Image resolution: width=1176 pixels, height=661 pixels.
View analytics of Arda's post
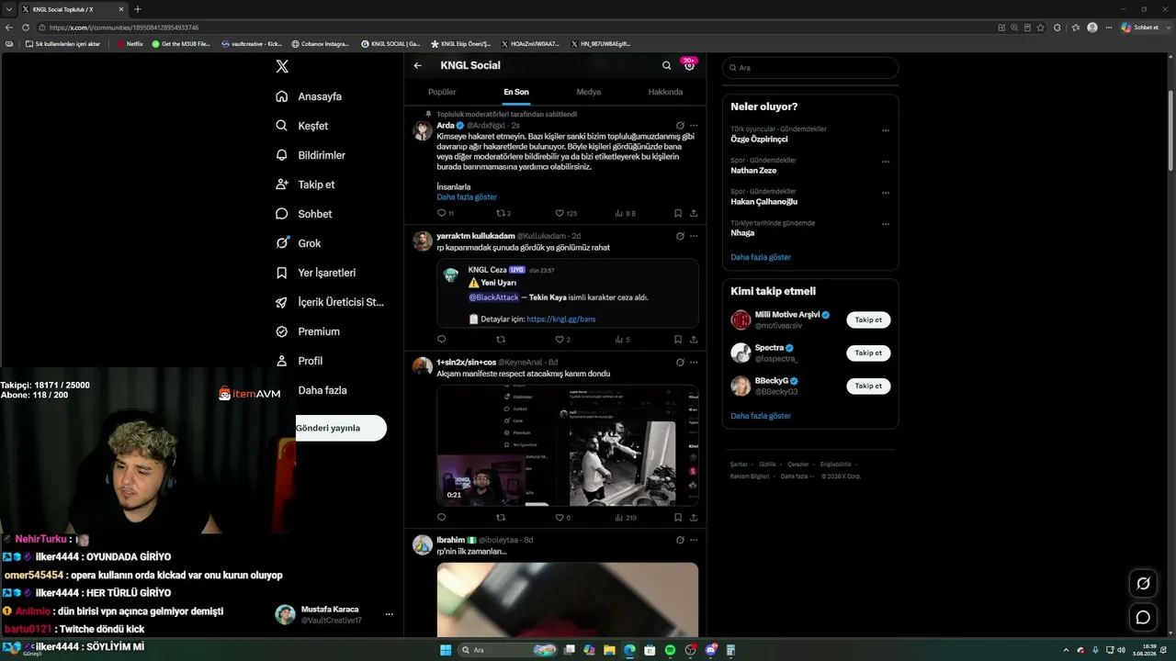[x=625, y=213]
